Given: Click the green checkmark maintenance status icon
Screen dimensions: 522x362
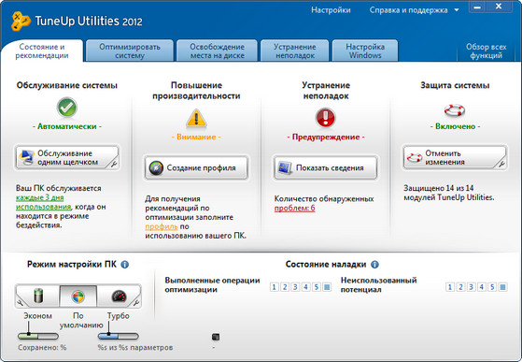Looking at the screenshot, I should (x=67, y=108).
